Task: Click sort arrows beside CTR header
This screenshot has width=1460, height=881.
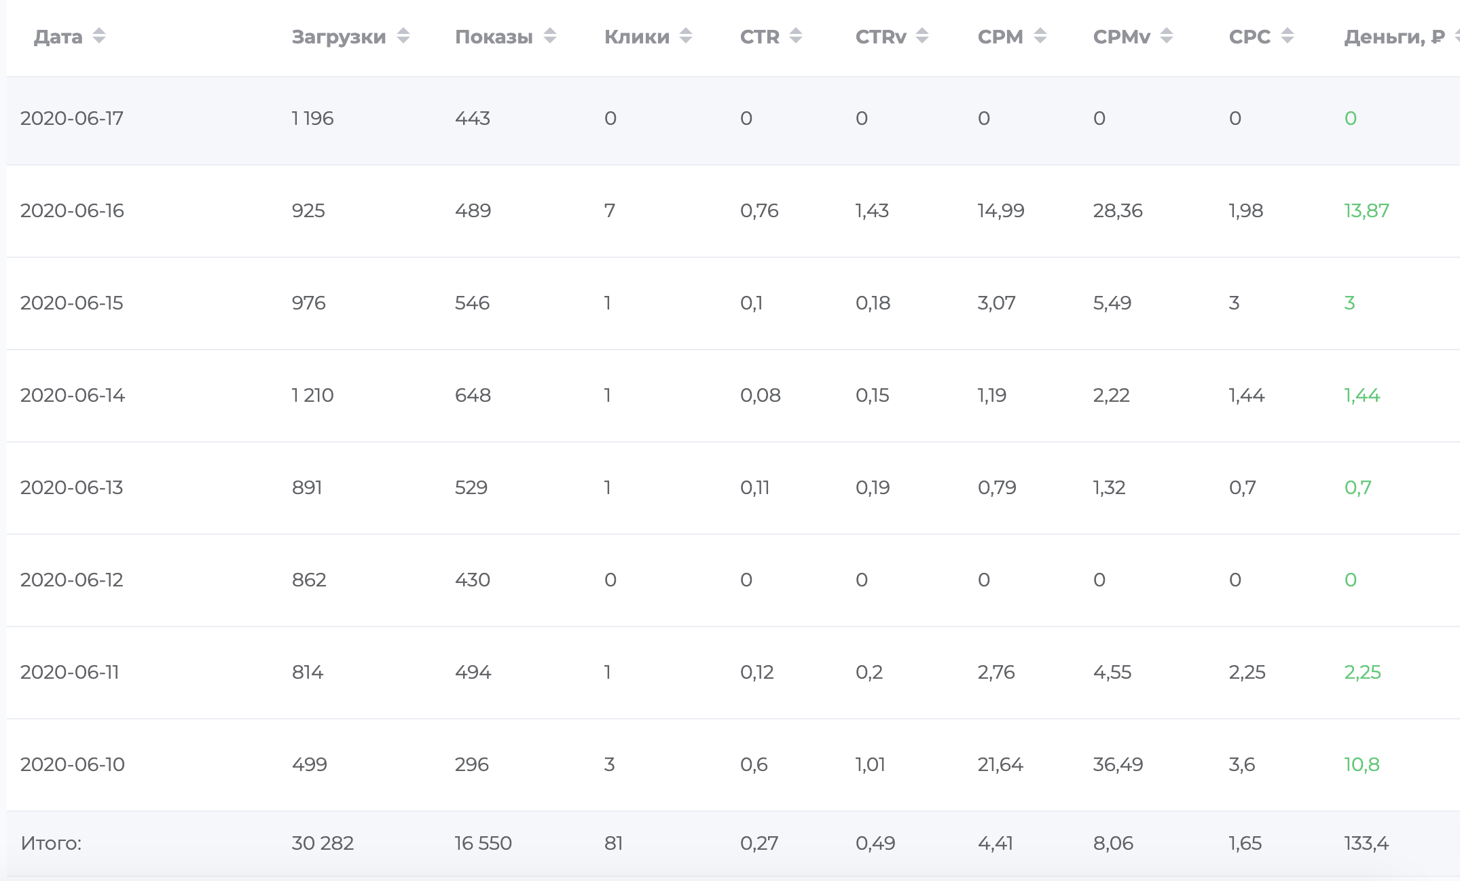Action: click(796, 36)
